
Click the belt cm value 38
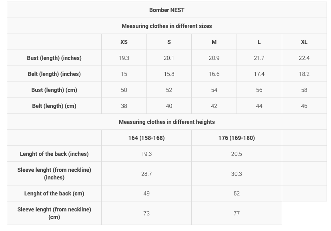tap(124, 106)
